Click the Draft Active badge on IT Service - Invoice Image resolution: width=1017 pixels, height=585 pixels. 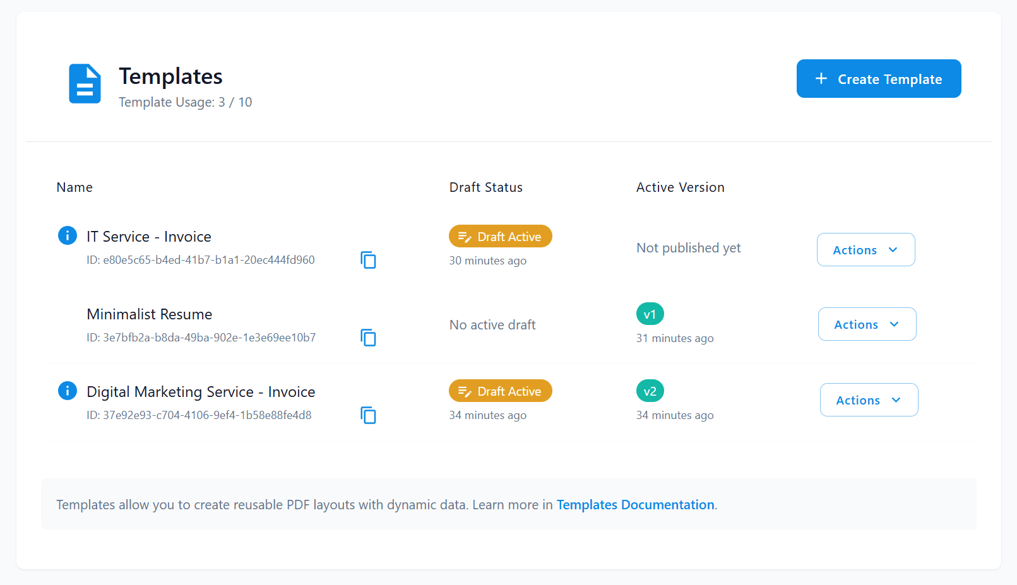pos(500,236)
